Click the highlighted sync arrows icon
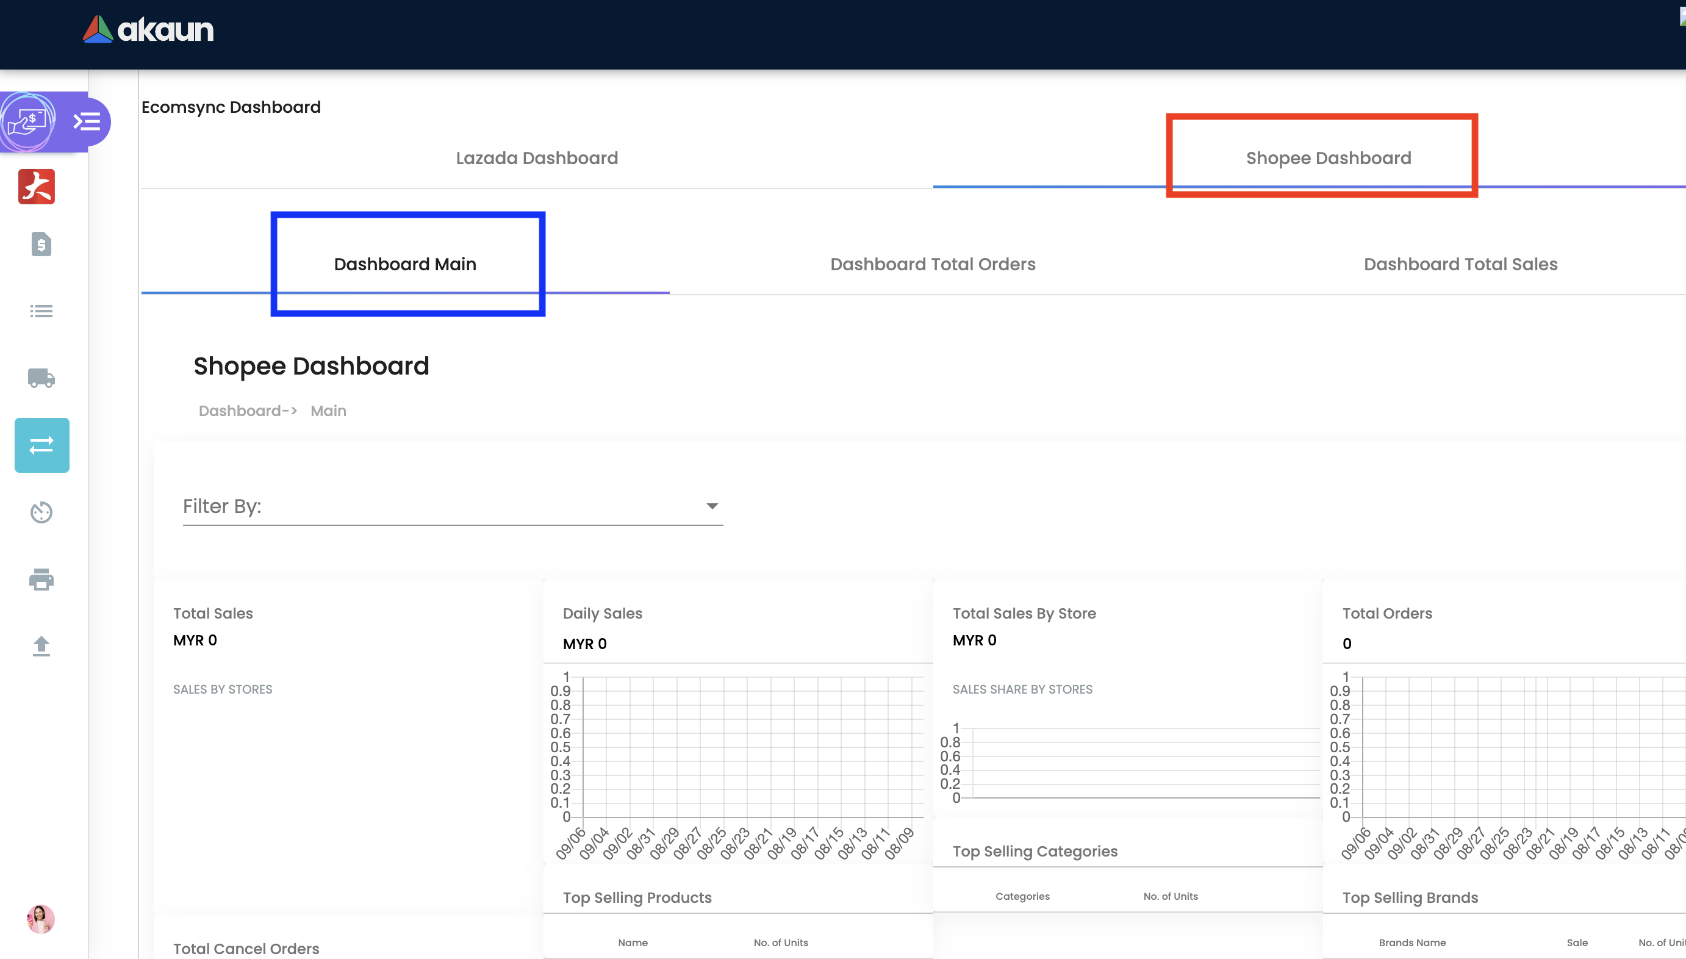 [41, 445]
